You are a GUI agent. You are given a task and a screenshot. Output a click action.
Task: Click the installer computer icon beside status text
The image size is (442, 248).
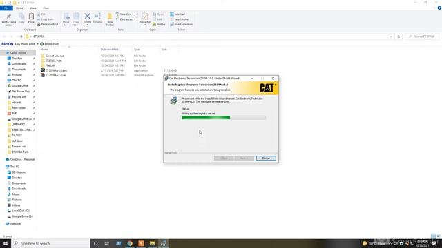174,101
